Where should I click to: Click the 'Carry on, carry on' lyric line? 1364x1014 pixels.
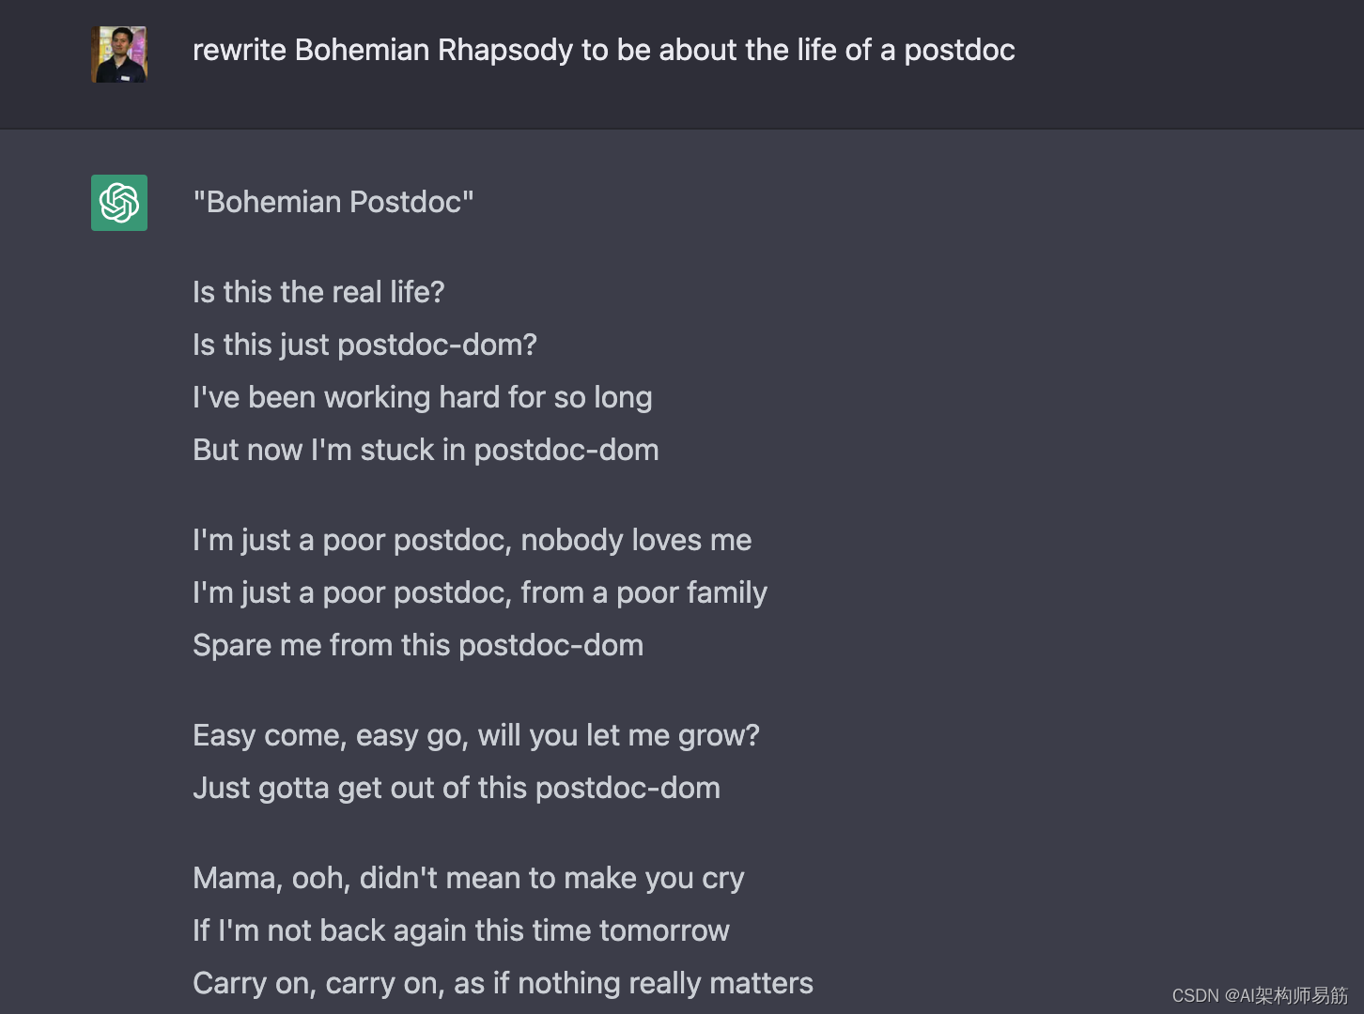pos(503,983)
